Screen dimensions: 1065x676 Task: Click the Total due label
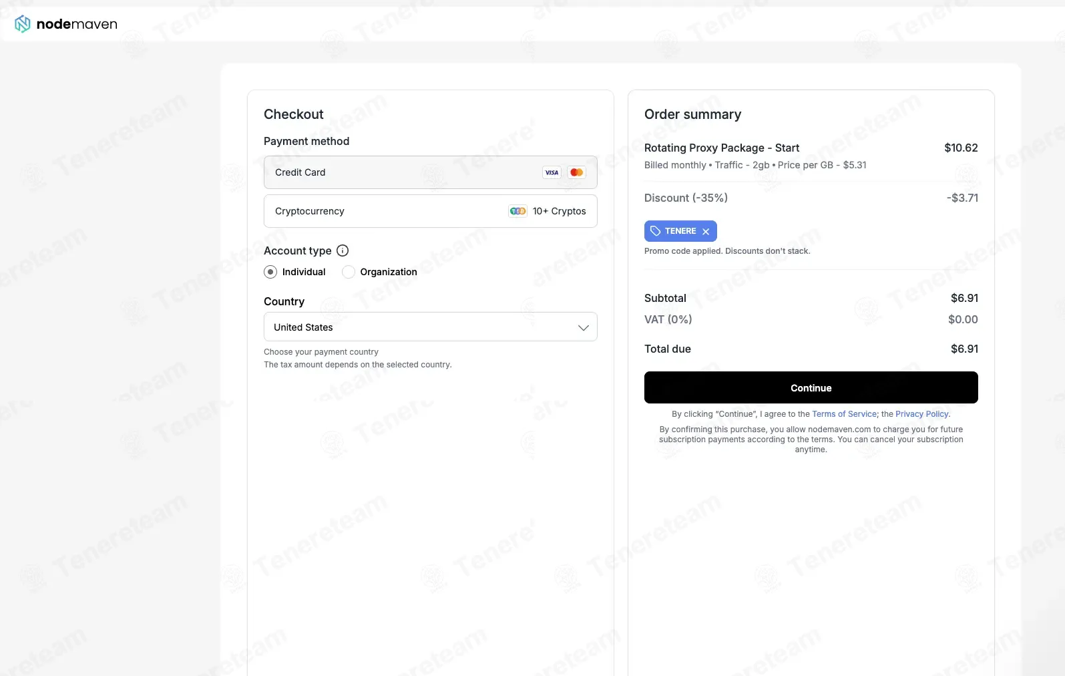[x=668, y=349]
